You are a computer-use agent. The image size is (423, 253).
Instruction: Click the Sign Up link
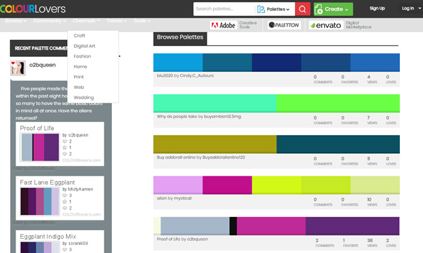pos(377,8)
